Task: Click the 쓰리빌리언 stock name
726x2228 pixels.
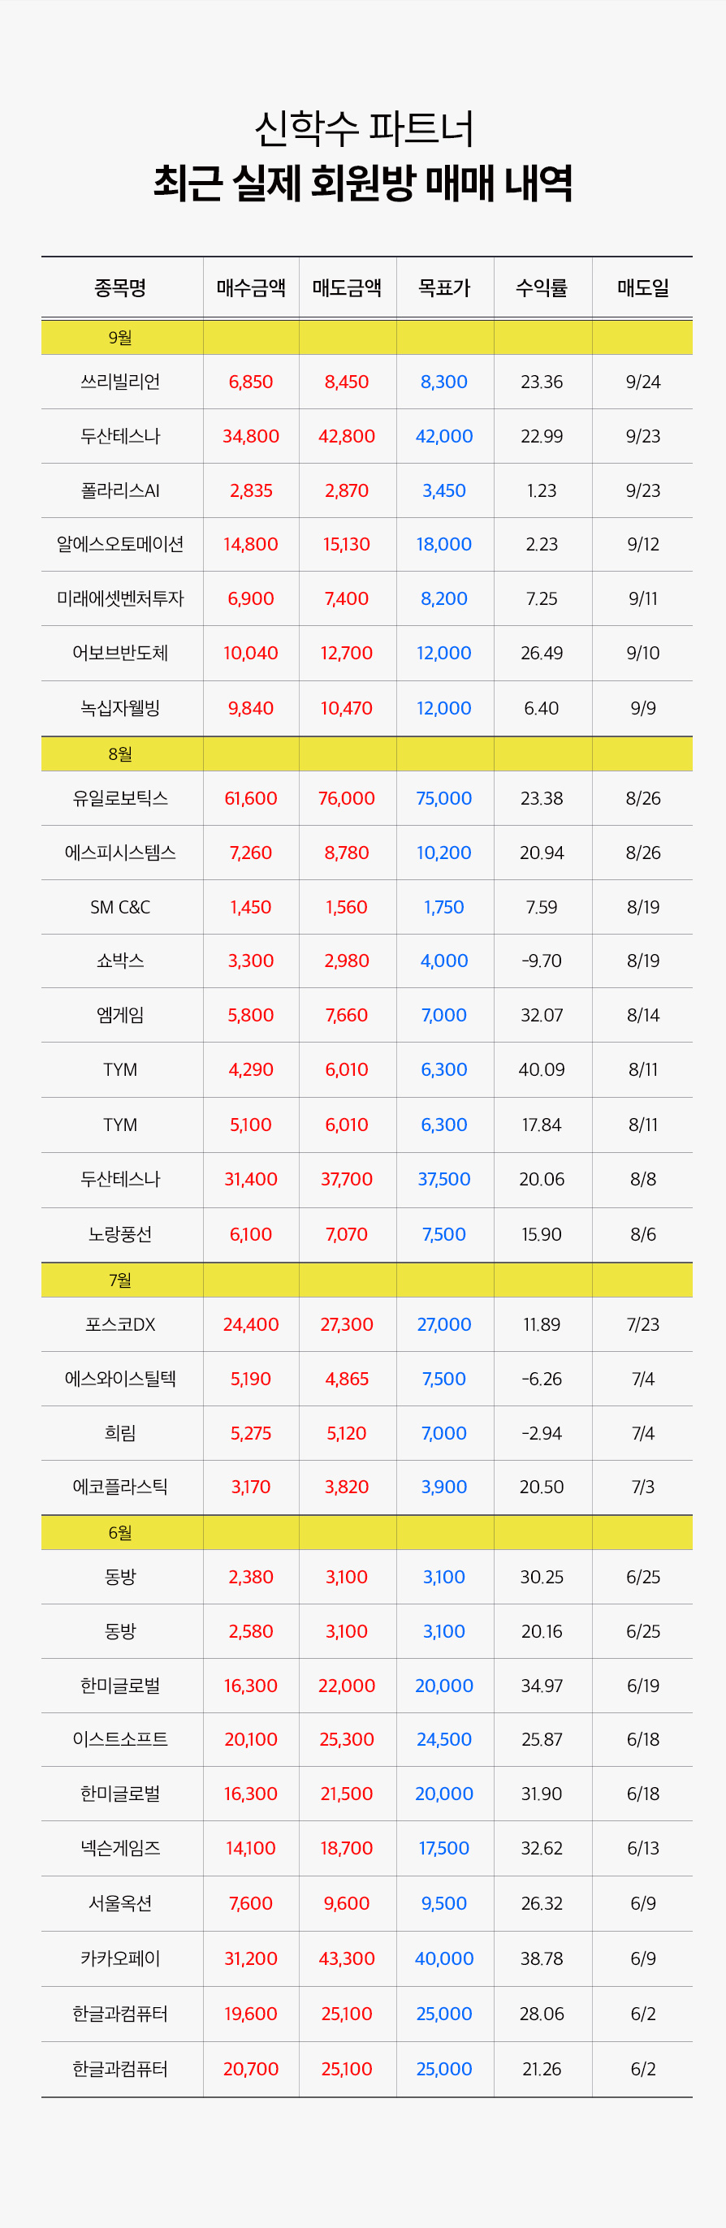Action: pyautogui.click(x=120, y=382)
